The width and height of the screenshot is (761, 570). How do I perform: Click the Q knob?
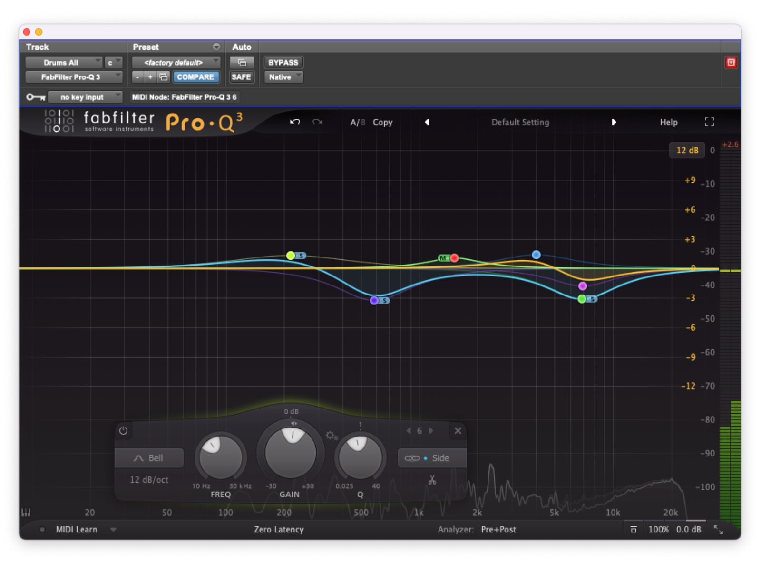360,457
